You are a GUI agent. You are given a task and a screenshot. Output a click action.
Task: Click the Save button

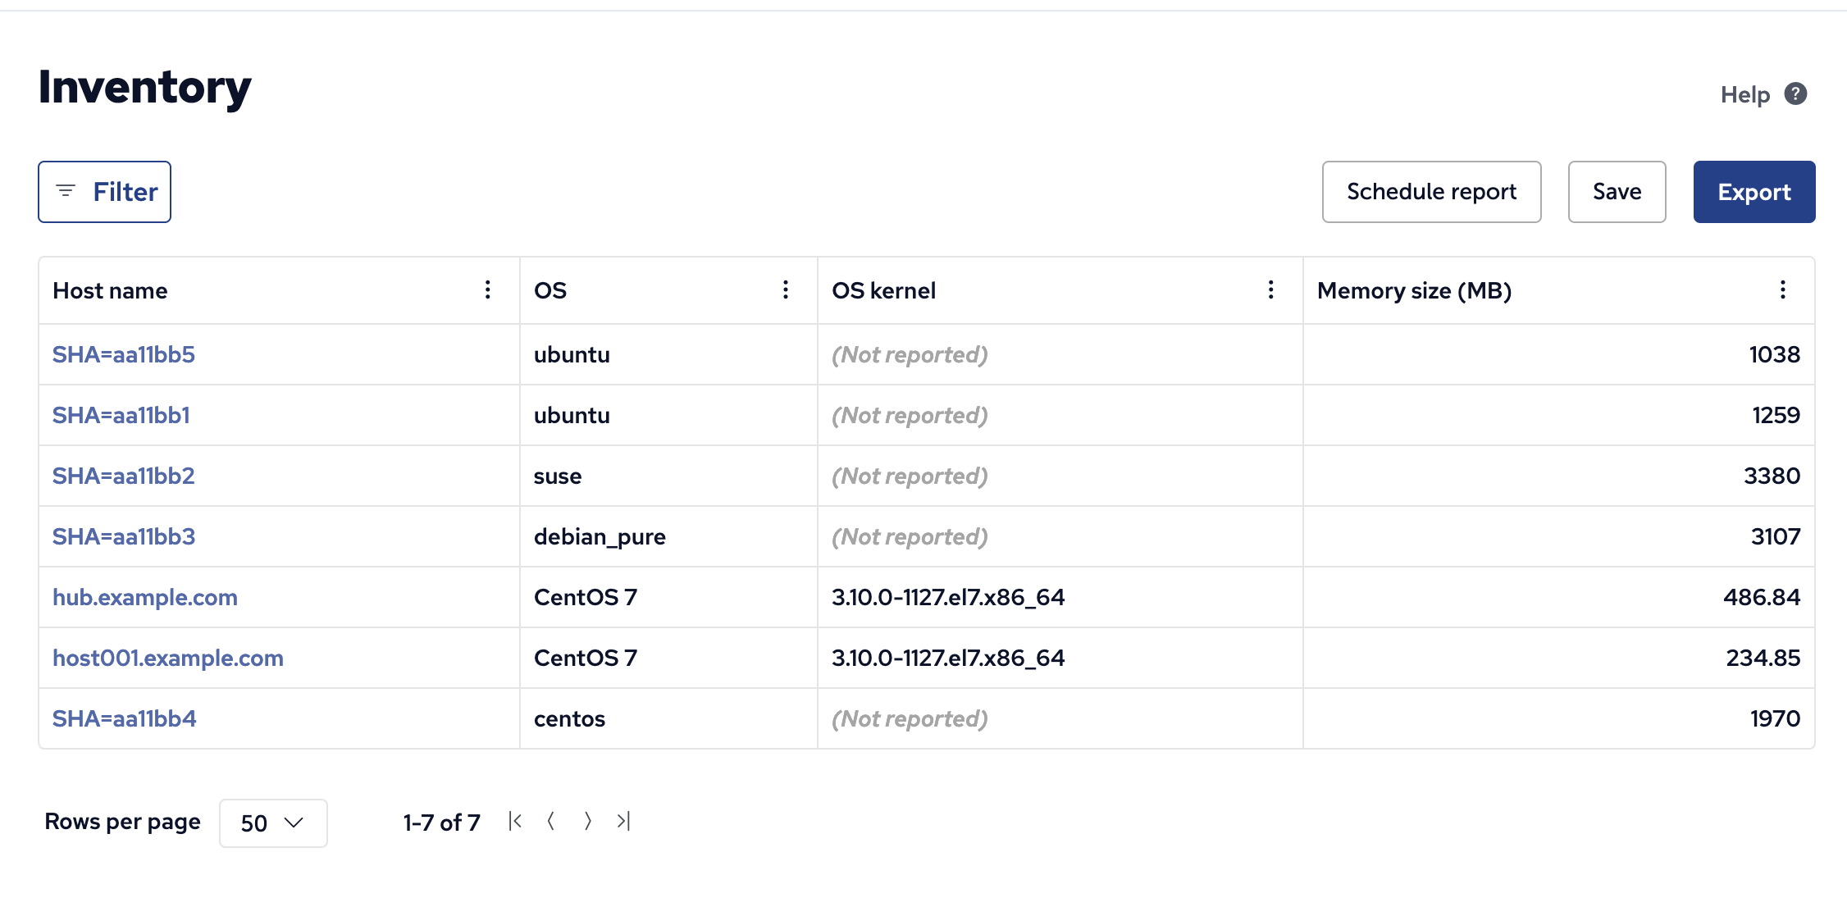(1616, 191)
